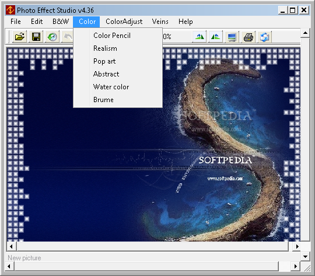Choose the Brume effect
The width and height of the screenshot is (315, 276).
(x=118, y=100)
